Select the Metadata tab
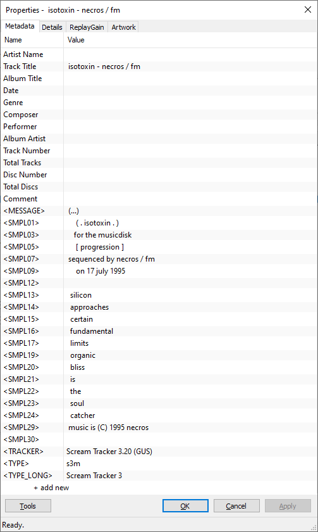318x532 pixels. click(x=20, y=27)
